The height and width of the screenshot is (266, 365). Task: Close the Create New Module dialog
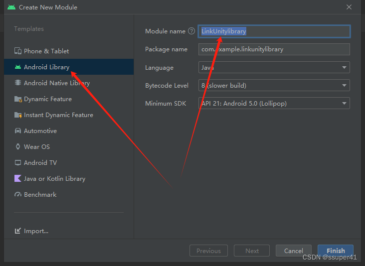coord(349,7)
